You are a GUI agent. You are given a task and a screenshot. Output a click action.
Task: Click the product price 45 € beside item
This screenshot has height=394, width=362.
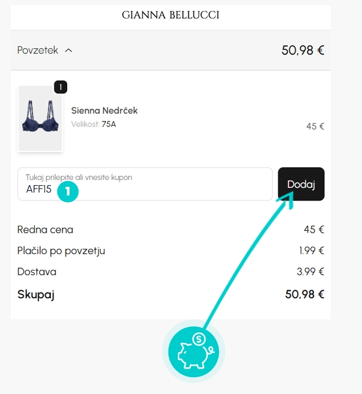pos(315,126)
